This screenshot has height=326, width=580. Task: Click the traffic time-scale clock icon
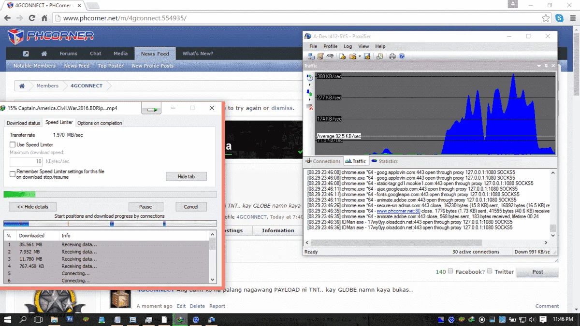310,77
